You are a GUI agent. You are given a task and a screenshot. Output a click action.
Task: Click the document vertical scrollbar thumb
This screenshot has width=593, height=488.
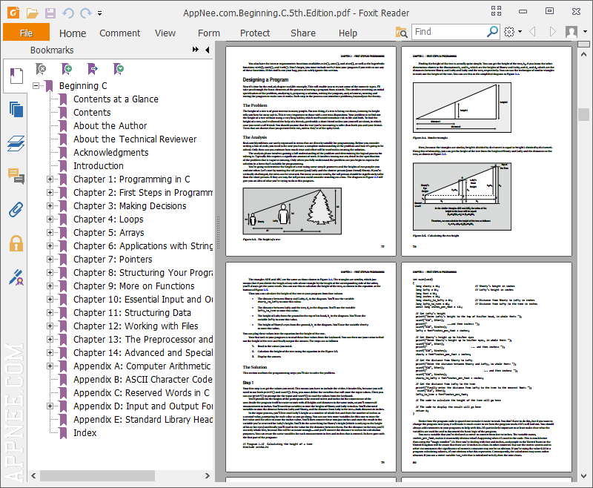(x=583, y=115)
